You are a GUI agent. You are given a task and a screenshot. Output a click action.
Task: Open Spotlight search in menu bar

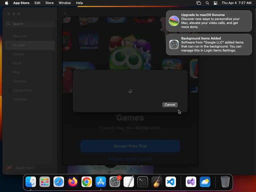point(207,3)
